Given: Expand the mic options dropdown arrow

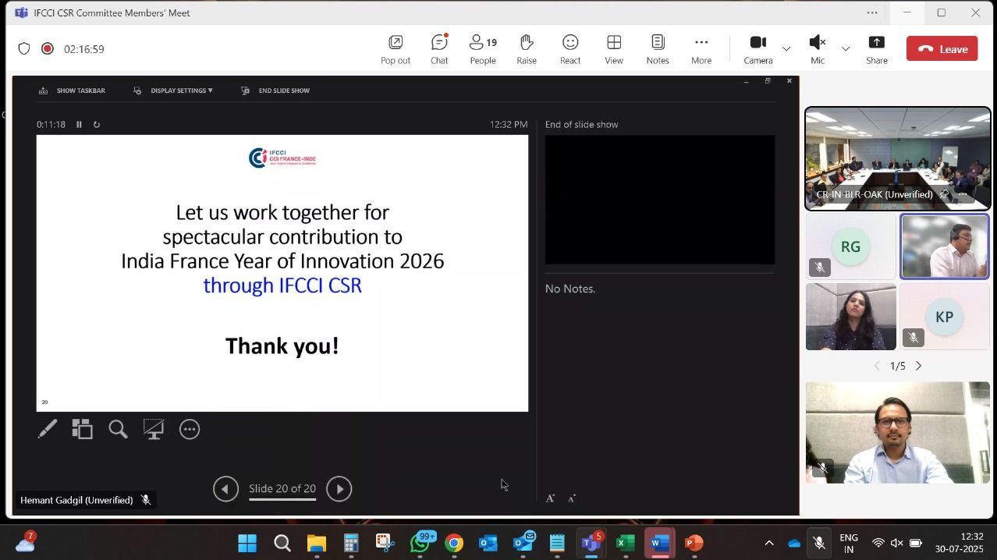Looking at the screenshot, I should [x=846, y=49].
